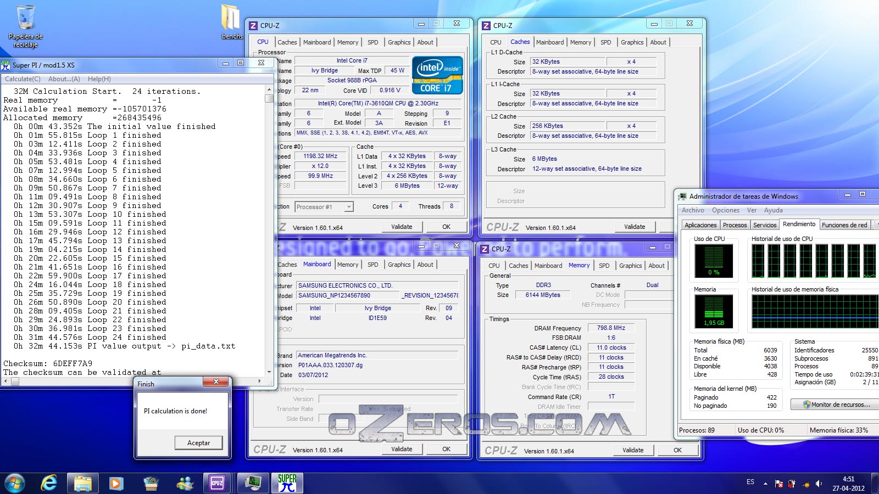Click the battery power plug tray icon
Image resolution: width=879 pixels, height=494 pixels.
pos(792,484)
